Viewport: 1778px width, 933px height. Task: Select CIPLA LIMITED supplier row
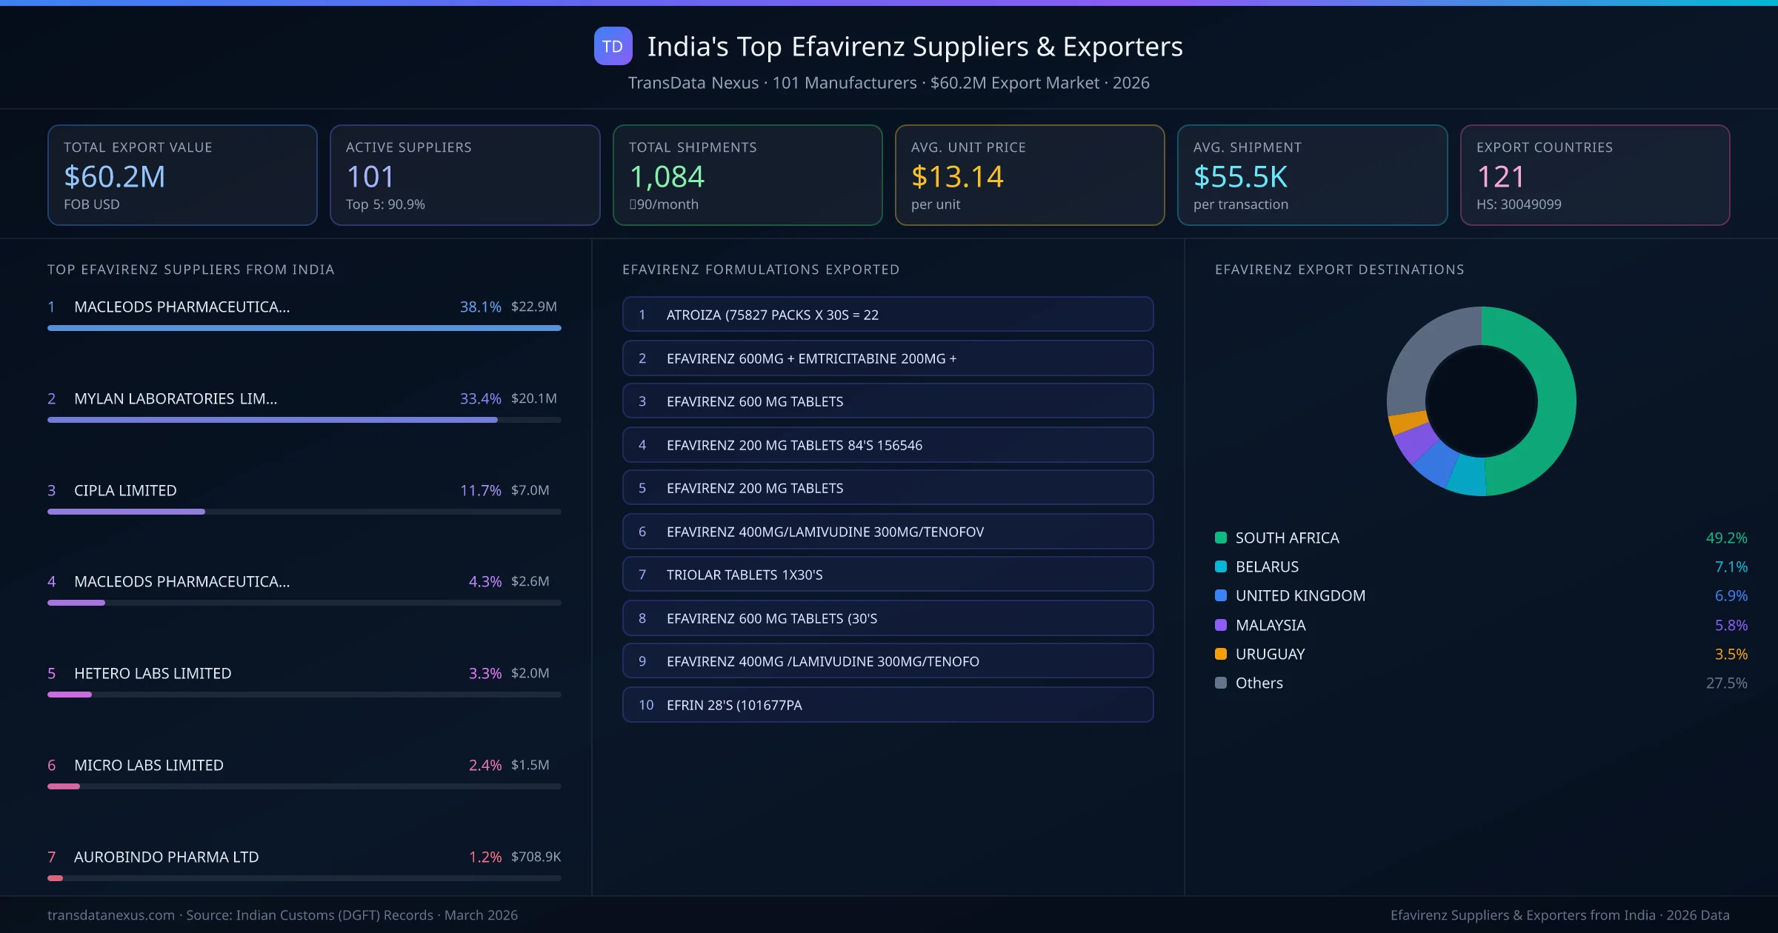[124, 490]
